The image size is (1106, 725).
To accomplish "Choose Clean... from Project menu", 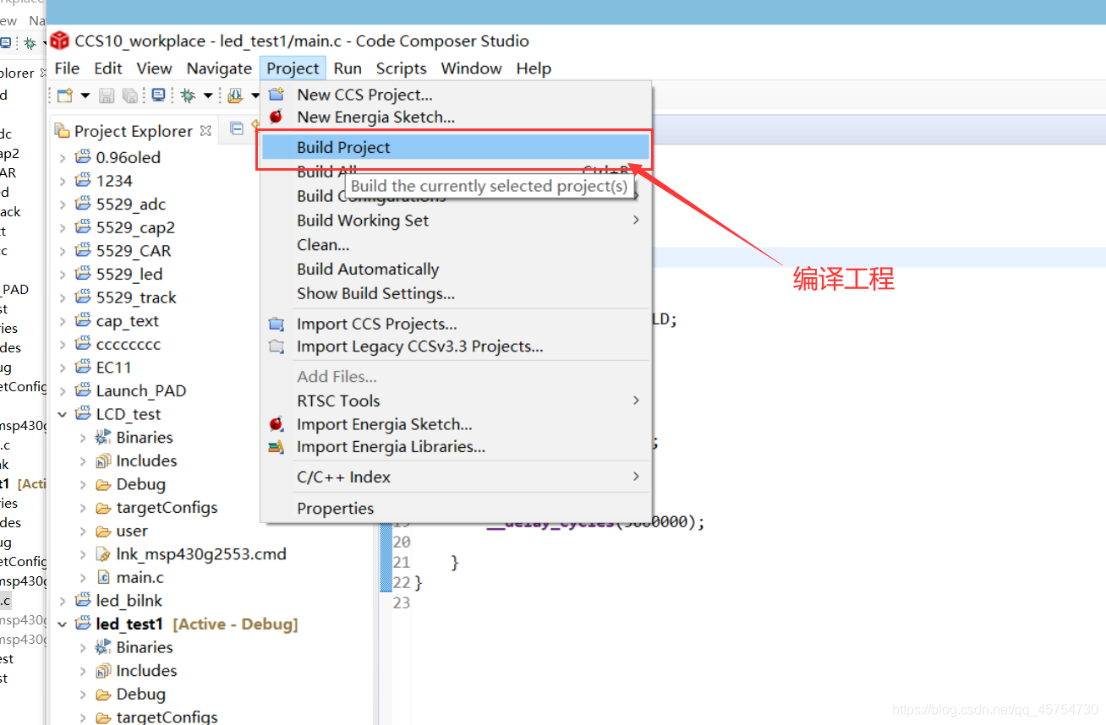I will click(456, 245).
